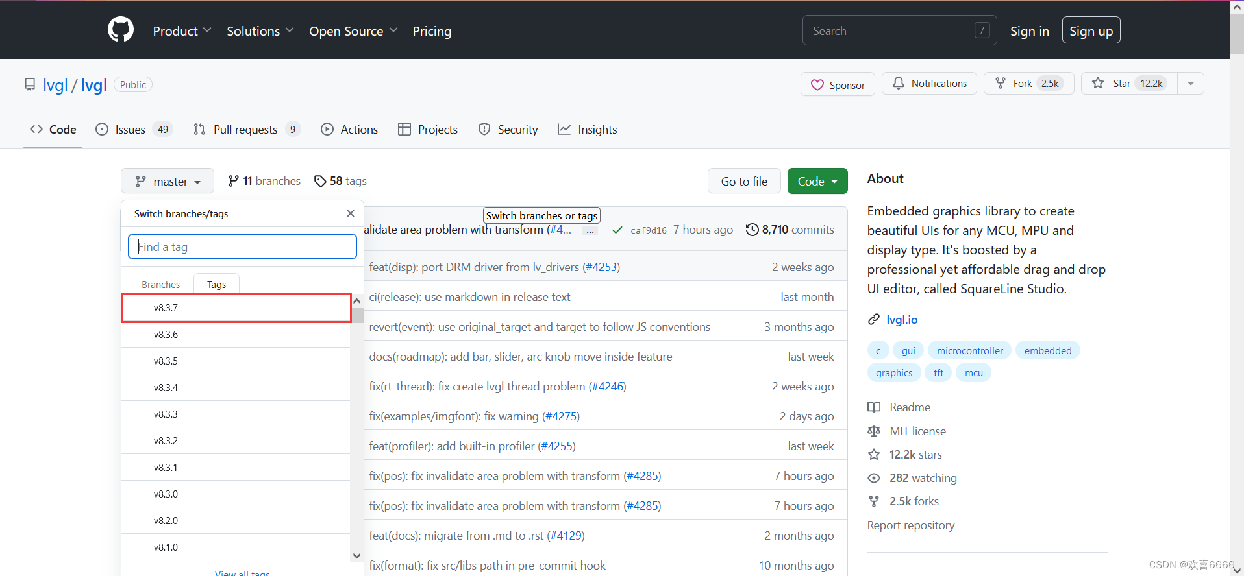Click Report repository link

911,525
